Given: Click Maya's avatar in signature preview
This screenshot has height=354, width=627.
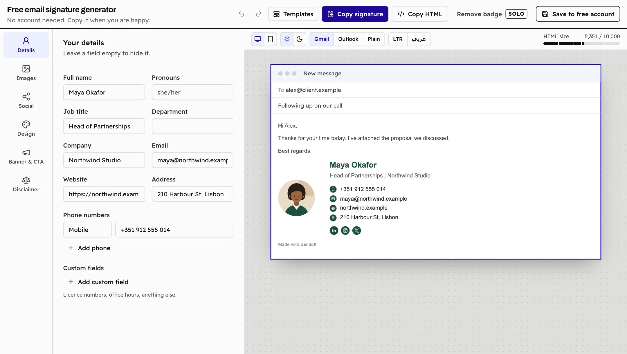Looking at the screenshot, I should tap(296, 198).
